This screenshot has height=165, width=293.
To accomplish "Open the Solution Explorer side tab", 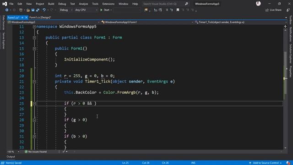I will click(x=290, y=54).
